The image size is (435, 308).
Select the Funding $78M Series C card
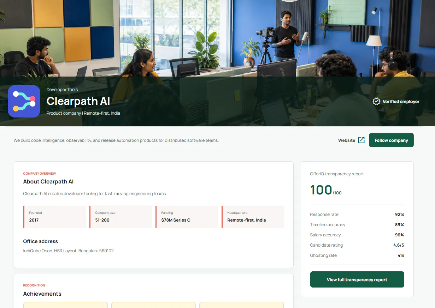(187, 217)
